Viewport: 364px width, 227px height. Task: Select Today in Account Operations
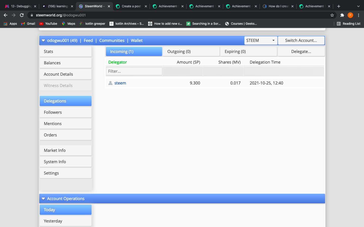65,210
